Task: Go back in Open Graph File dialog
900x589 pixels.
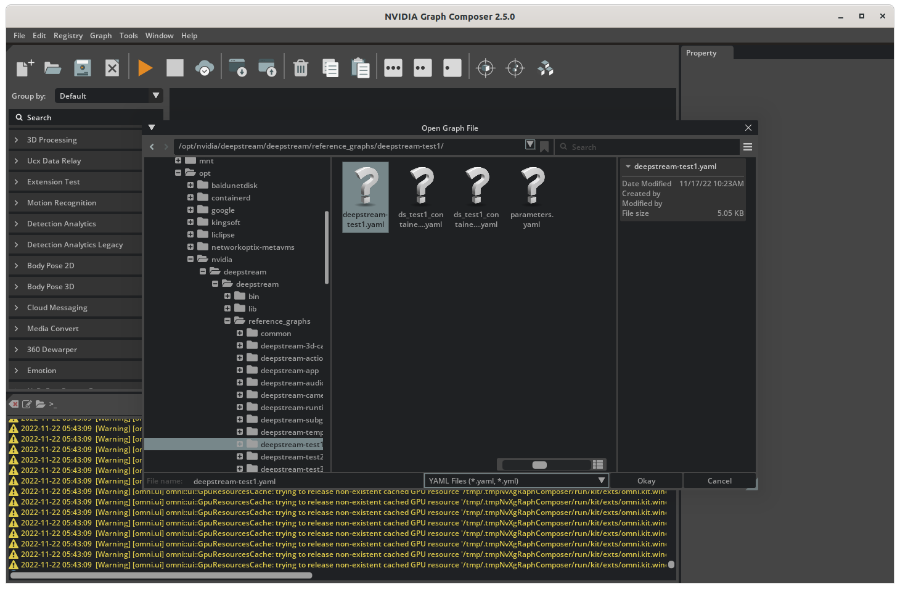Action: [152, 147]
